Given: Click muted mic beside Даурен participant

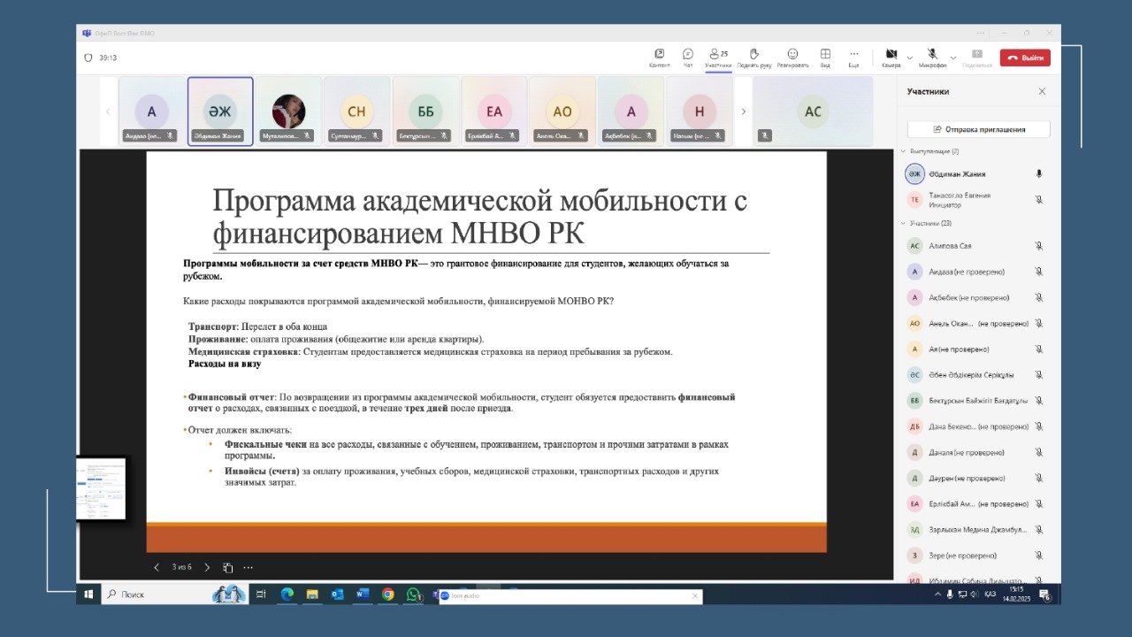Looking at the screenshot, I should 1039,479.
